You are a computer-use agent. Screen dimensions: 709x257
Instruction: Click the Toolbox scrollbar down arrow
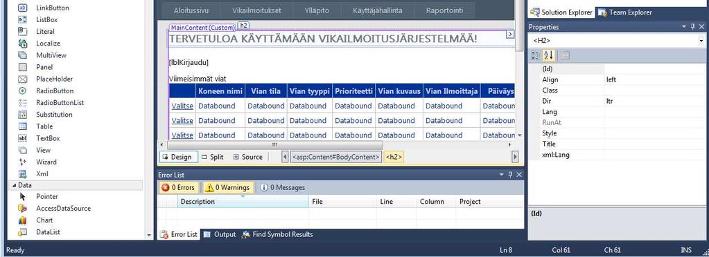point(150,235)
